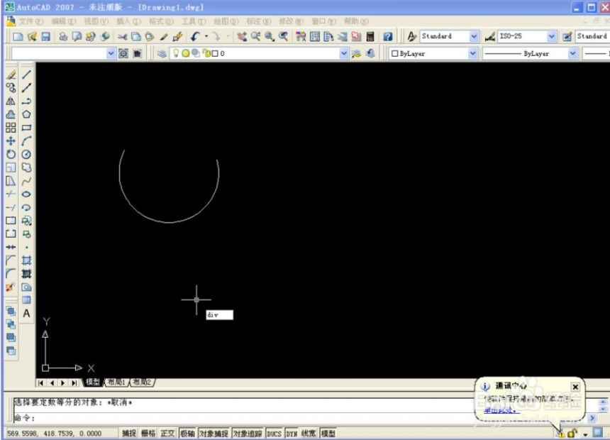Click the 模型 model space button in status bar
Image resolution: width=610 pixels, height=440 pixels.
(x=328, y=434)
